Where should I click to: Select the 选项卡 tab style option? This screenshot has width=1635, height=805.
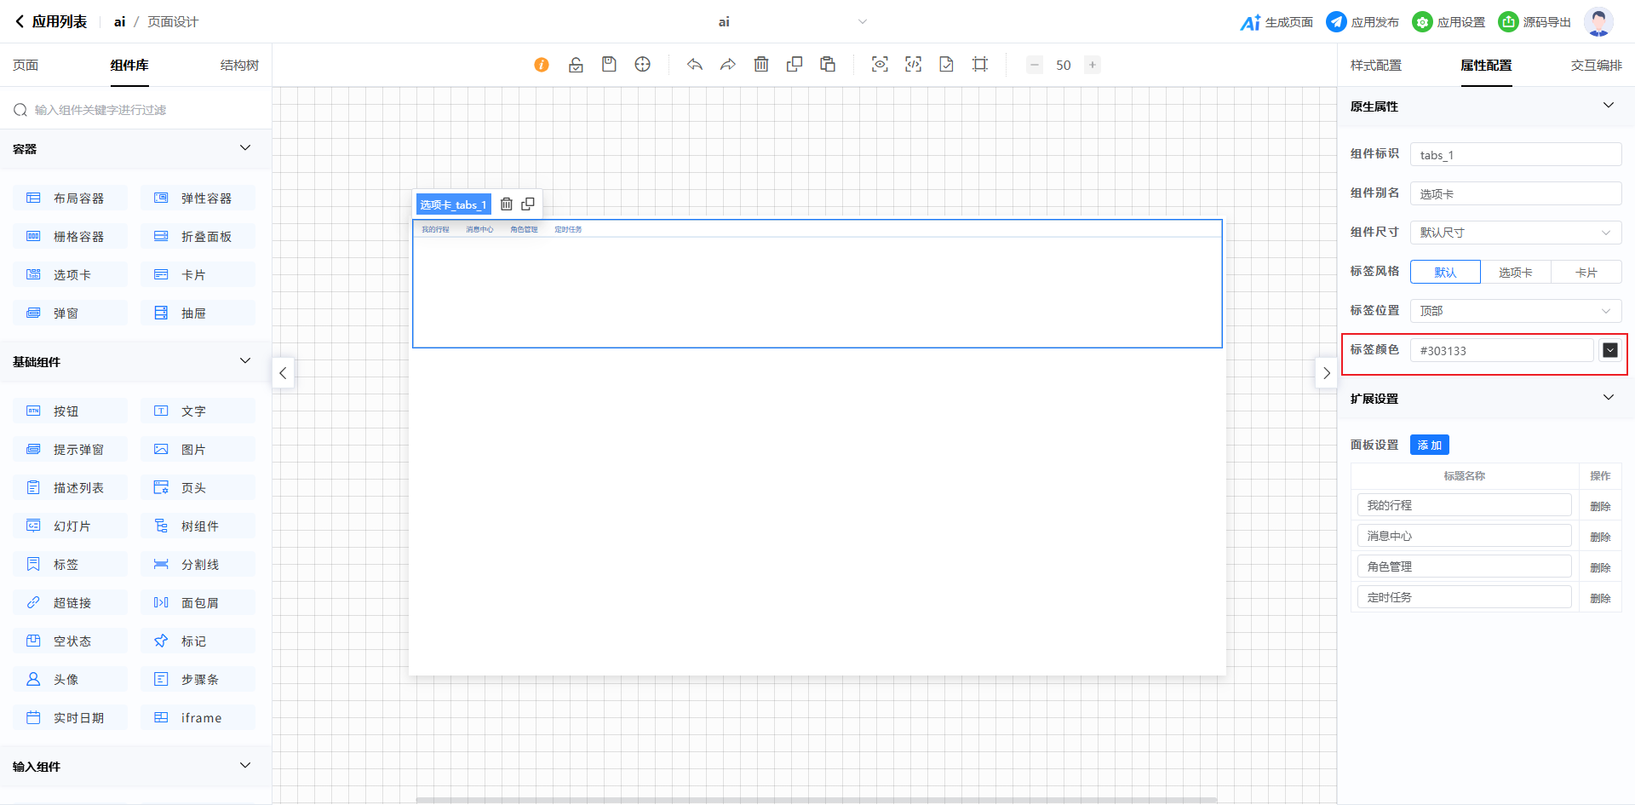pos(1515,273)
